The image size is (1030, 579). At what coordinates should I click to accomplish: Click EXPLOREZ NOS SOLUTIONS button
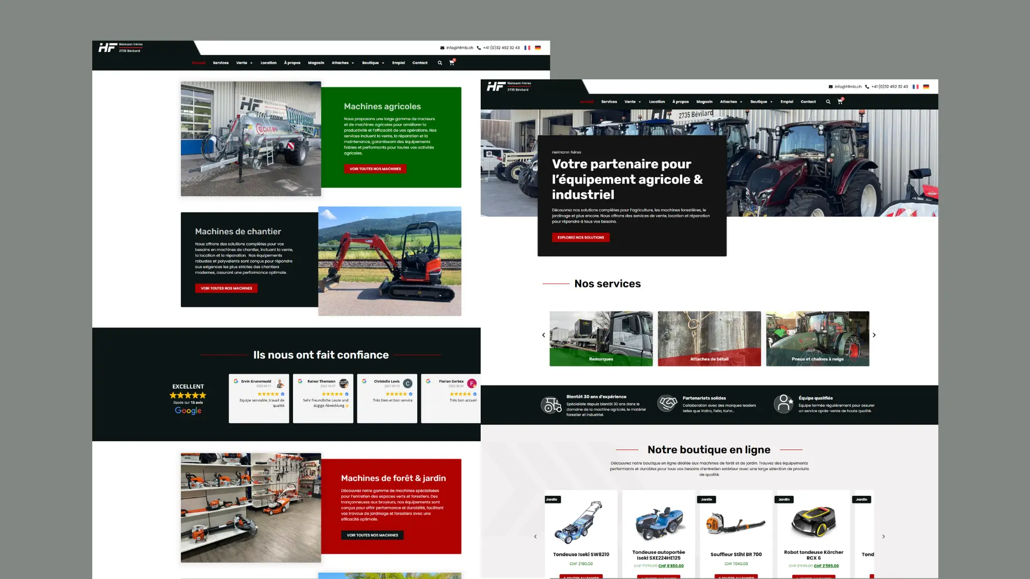point(580,237)
